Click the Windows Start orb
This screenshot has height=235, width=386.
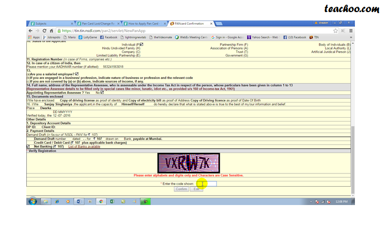click(33, 201)
